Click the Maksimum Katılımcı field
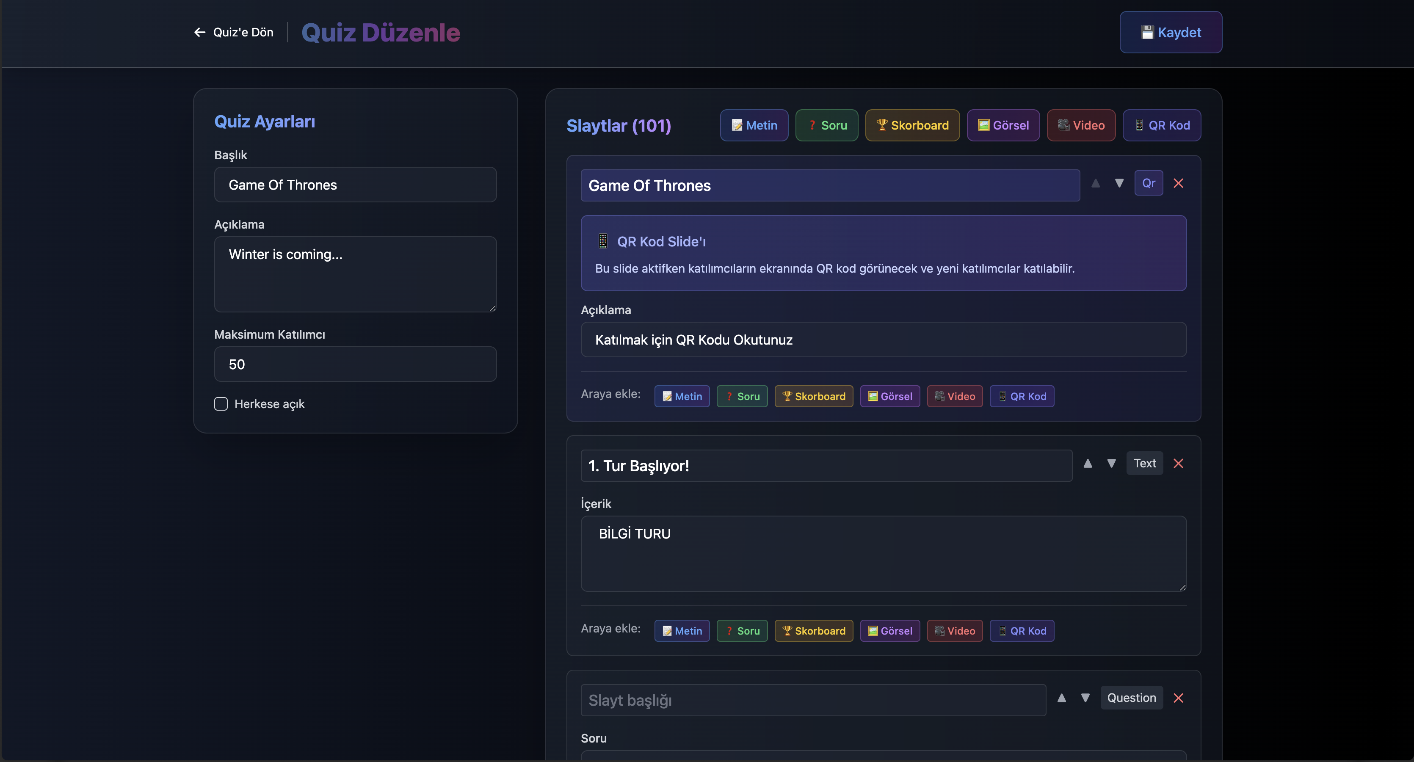The image size is (1414, 762). click(x=355, y=364)
